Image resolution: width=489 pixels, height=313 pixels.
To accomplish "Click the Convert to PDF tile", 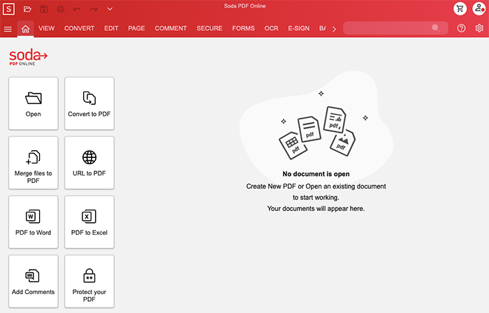I will tap(89, 103).
